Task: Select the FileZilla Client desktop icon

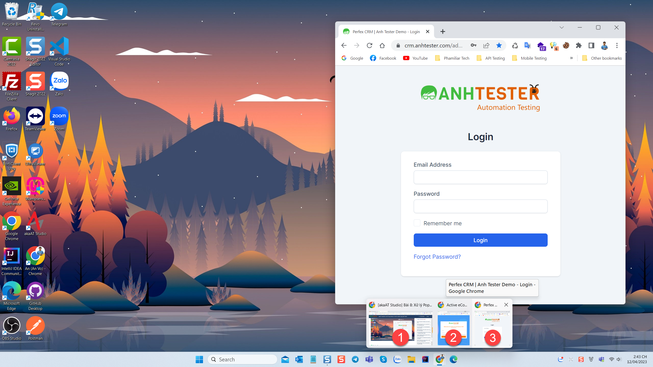Action: tap(12, 87)
